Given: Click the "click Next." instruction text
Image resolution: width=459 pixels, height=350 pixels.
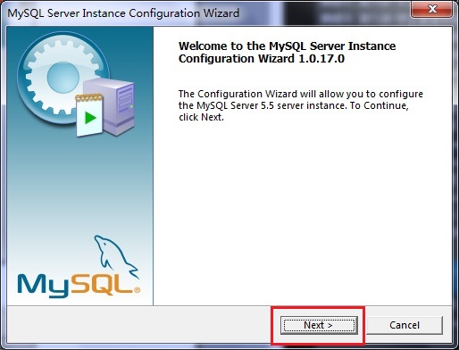Looking at the screenshot, I should pos(201,117).
